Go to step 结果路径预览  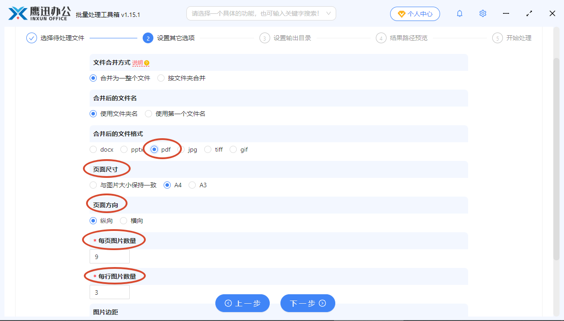point(409,38)
